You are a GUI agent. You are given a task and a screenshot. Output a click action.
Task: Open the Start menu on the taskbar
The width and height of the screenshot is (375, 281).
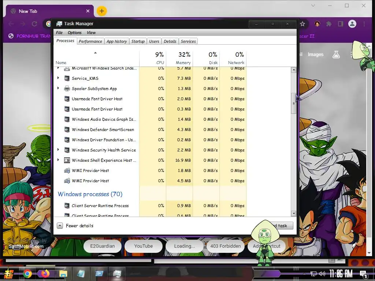pos(9,274)
